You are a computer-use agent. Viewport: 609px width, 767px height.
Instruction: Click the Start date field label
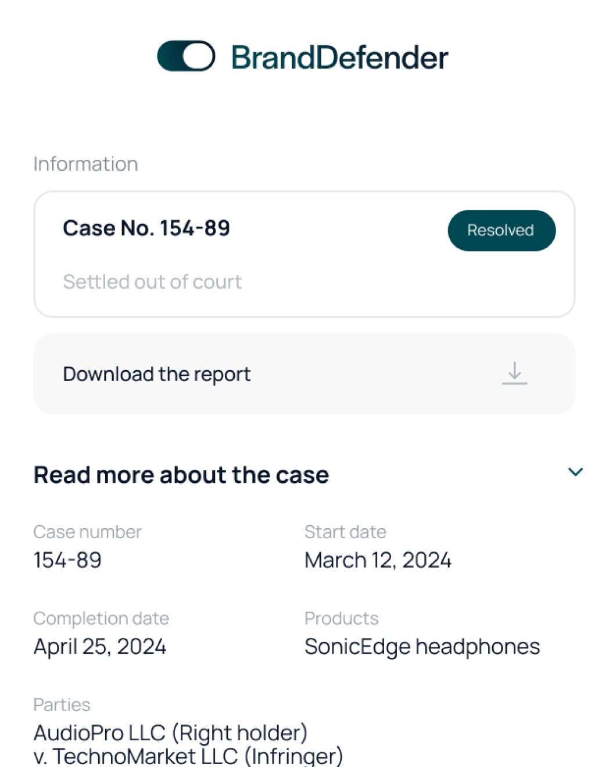point(345,532)
